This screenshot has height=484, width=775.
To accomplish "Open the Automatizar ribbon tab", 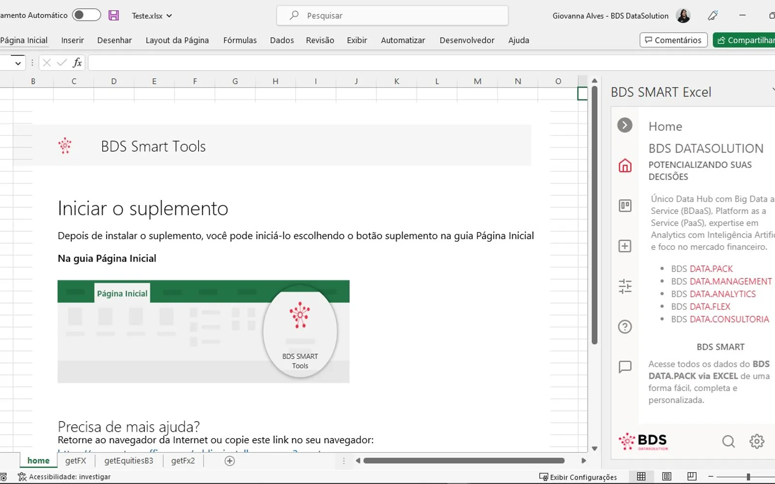I will [x=403, y=40].
